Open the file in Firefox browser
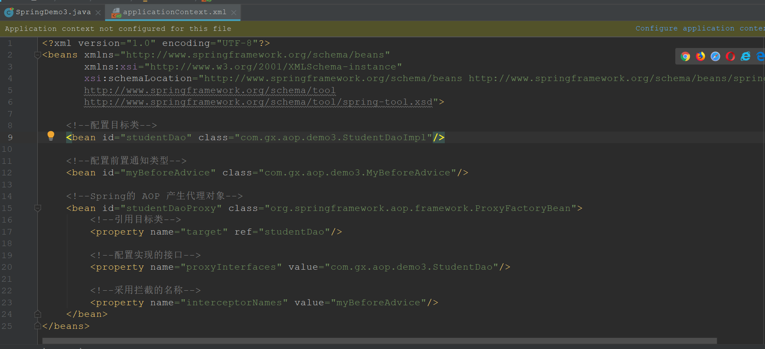 [x=701, y=56]
